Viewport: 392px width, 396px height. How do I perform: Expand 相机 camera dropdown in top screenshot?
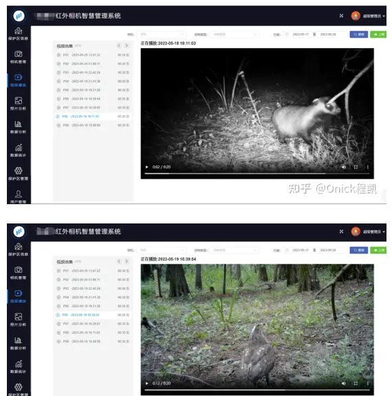(x=162, y=34)
